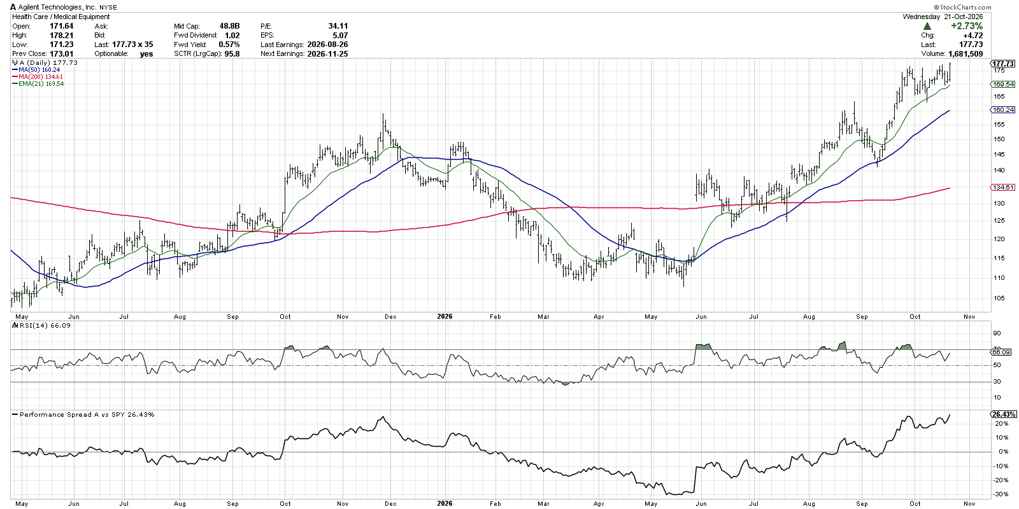Select the Fwd Yield value 0.57%
The image size is (1019, 509).
(x=229, y=45)
